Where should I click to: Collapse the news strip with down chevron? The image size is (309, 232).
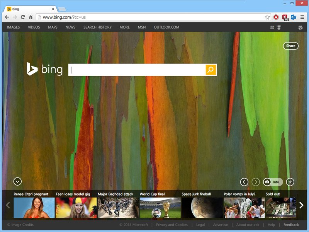coord(17,181)
